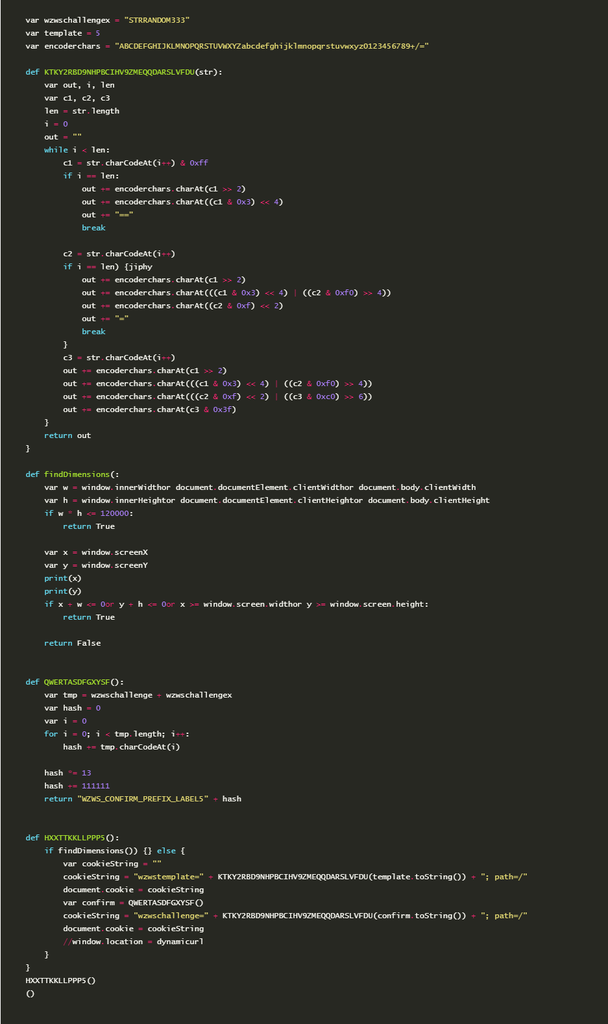The width and height of the screenshot is (608, 1024).
Task: Click the "var out, i, len" declaration
Action: [x=79, y=85]
